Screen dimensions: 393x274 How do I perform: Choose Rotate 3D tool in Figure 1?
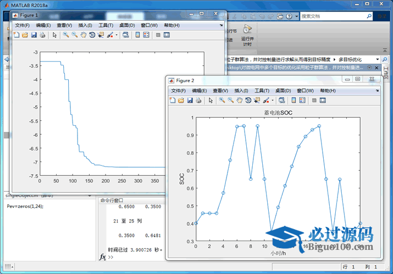pos(92,35)
